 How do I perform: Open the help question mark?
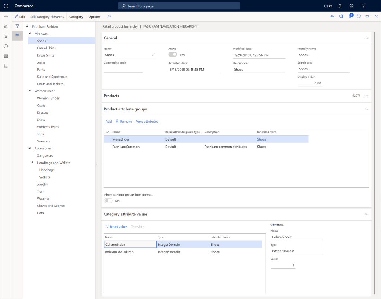[x=363, y=6]
